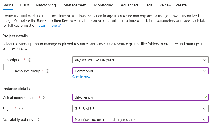Go to Review + create tab
Screen dimensions: 215x125
(173, 5)
